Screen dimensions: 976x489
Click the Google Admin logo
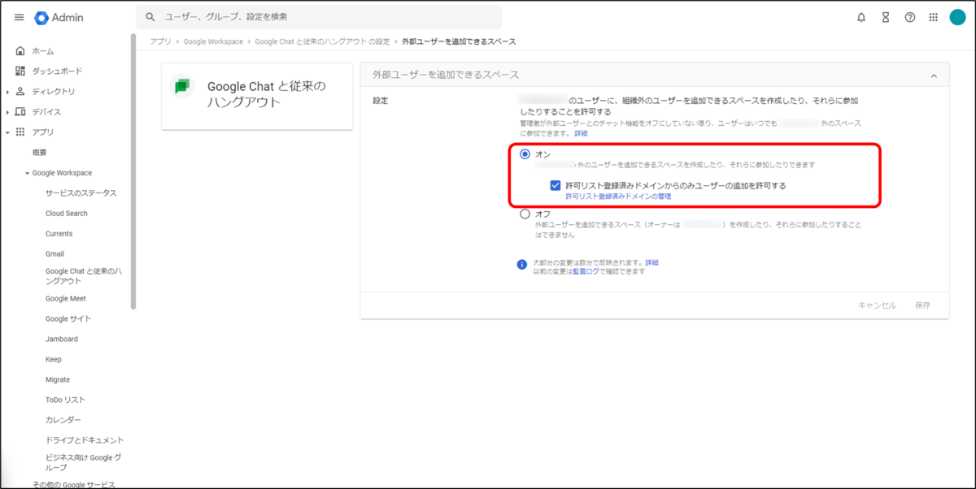pos(59,17)
